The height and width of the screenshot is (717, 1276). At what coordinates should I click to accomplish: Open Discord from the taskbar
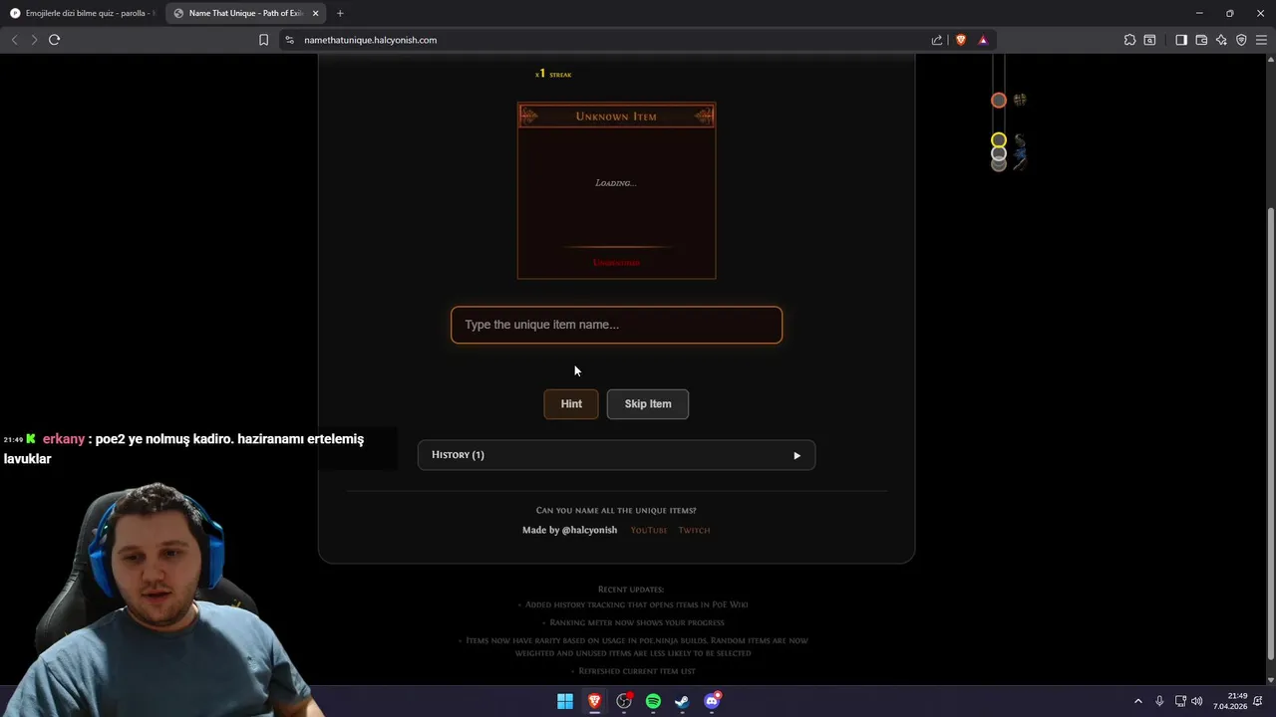pos(712,701)
